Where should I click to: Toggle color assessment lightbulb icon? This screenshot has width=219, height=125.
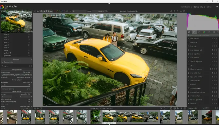(x=165, y=108)
